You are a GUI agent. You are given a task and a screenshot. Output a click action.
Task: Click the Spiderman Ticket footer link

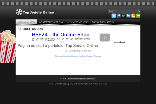(79, 84)
